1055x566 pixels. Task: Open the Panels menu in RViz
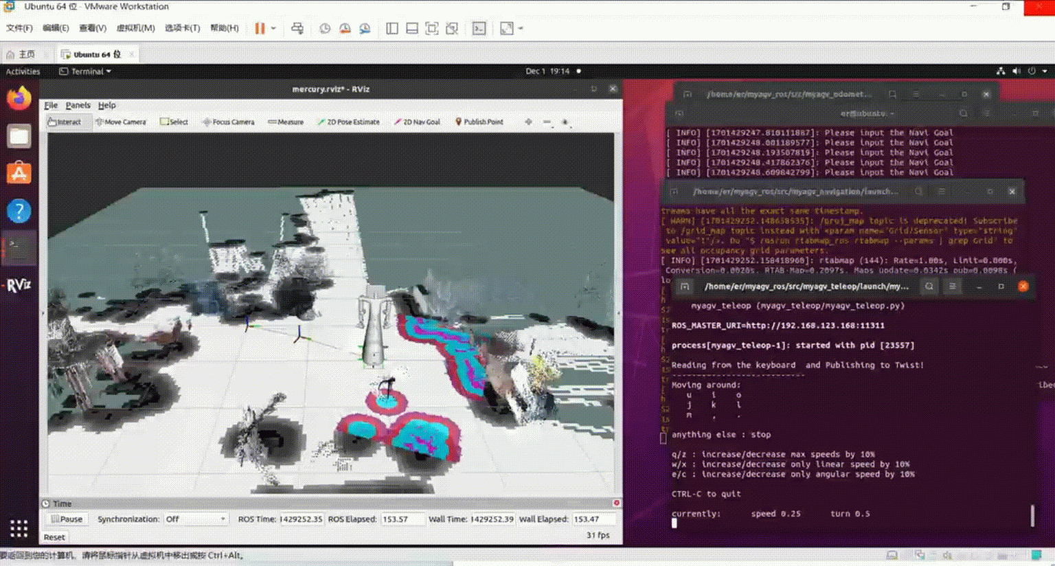[78, 105]
